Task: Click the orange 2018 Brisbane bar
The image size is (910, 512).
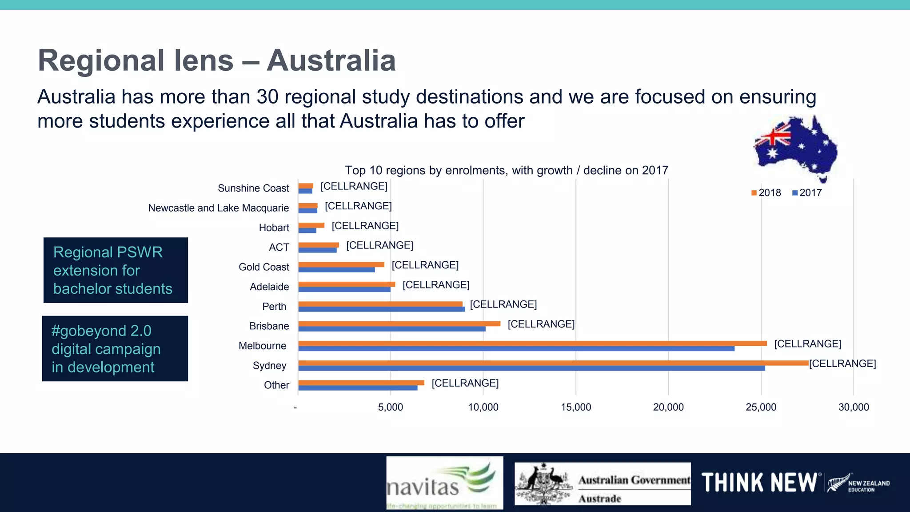Action: tap(399, 324)
